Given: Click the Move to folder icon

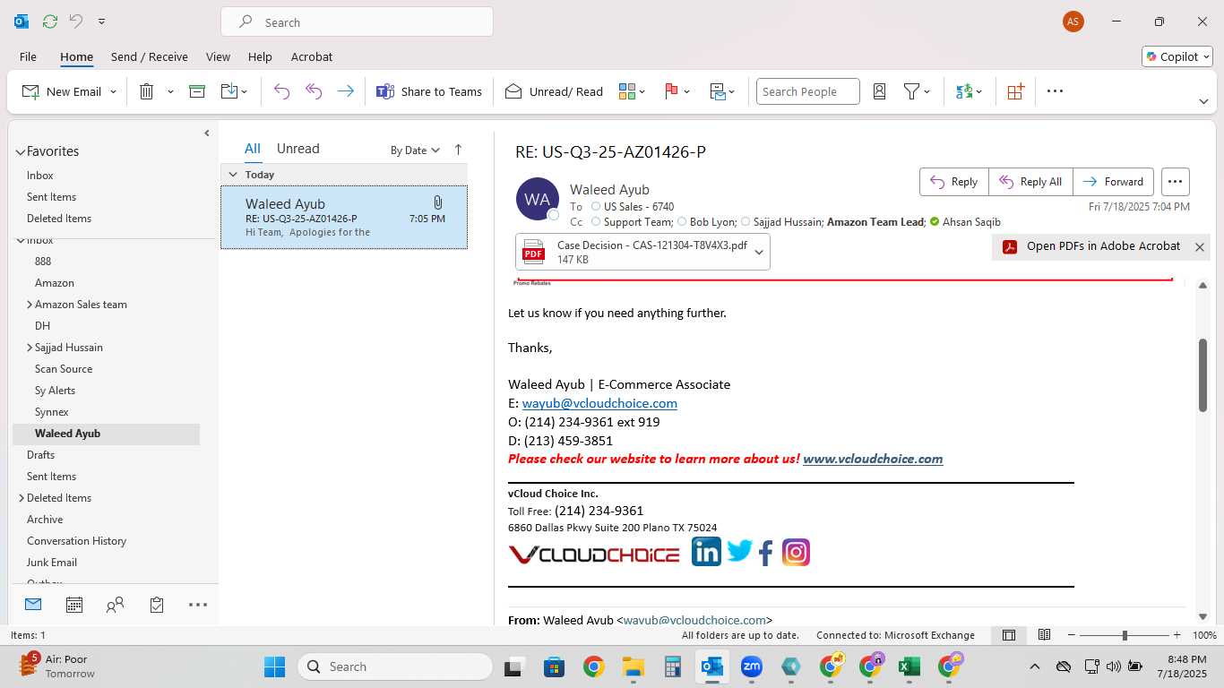Looking at the screenshot, I should tap(229, 91).
